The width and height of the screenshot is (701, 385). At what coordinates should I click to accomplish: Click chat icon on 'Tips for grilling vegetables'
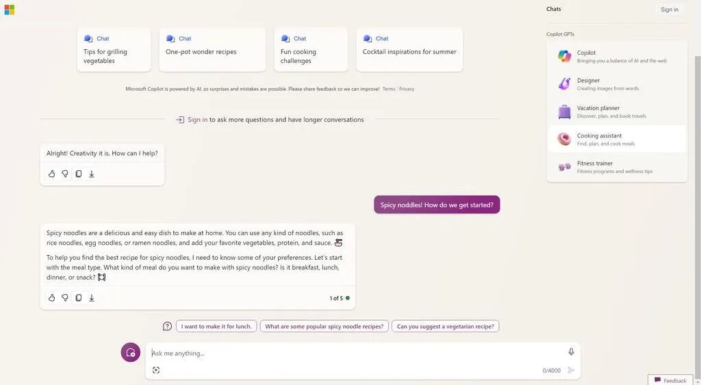pos(88,39)
